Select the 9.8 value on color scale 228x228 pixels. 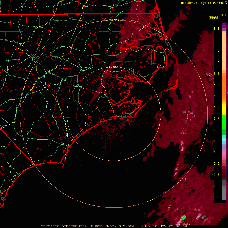(x=217, y=28)
